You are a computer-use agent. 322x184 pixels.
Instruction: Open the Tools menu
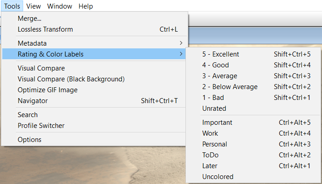(x=12, y=6)
